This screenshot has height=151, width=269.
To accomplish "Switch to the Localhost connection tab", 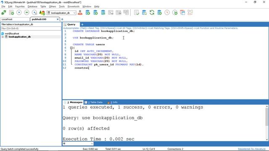I will [x=15, y=19].
